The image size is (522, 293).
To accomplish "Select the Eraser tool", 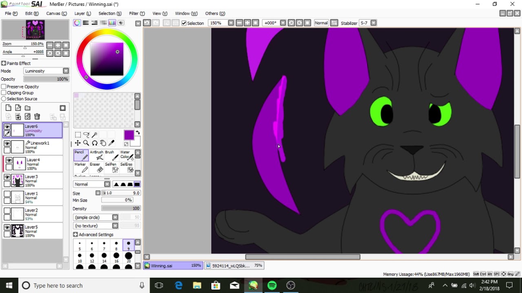I will (96, 167).
